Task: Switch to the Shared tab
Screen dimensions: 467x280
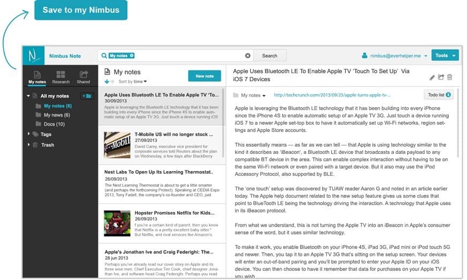Action: (x=83, y=77)
